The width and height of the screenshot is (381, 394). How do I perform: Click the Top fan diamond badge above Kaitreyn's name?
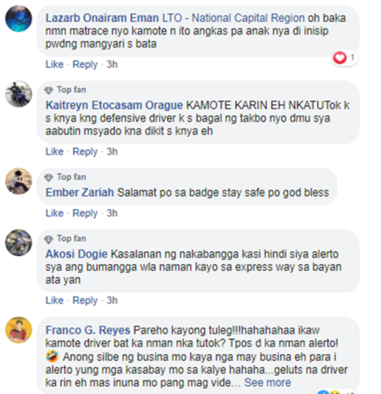[49, 90]
